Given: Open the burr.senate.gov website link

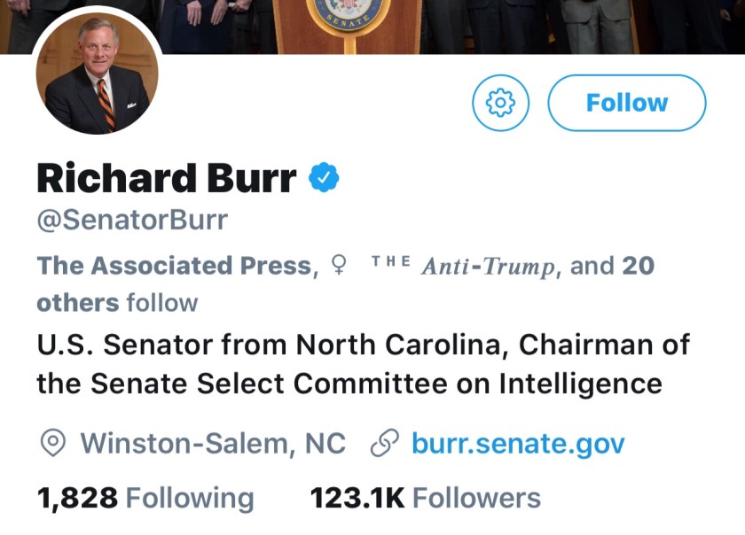Looking at the screenshot, I should pyautogui.click(x=518, y=443).
